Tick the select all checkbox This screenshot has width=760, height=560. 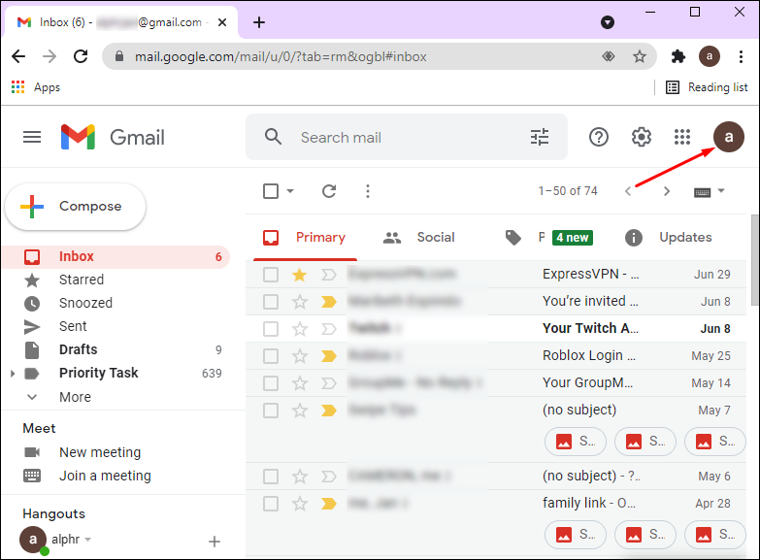click(271, 191)
